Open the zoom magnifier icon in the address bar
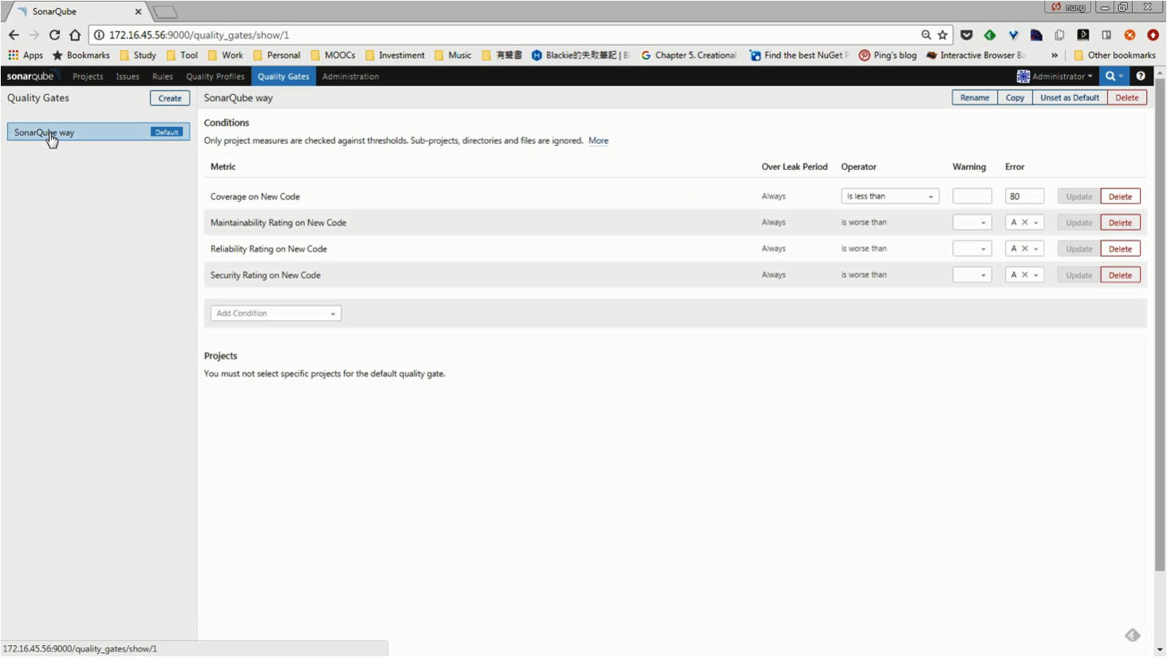Image resolution: width=1167 pixels, height=657 pixels. [926, 35]
